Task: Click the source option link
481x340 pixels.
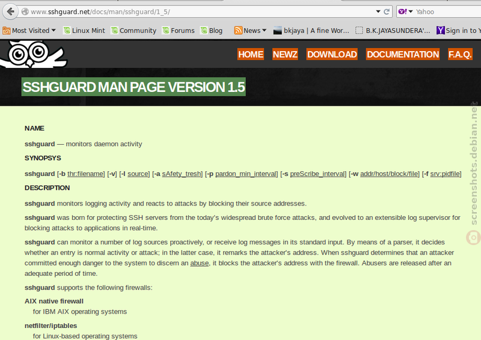Action: pyautogui.click(x=138, y=174)
